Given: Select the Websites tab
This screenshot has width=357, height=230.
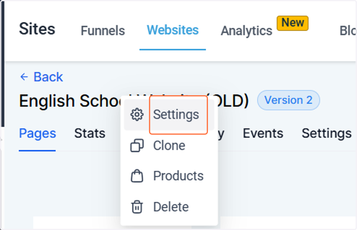Looking at the screenshot, I should (173, 30).
